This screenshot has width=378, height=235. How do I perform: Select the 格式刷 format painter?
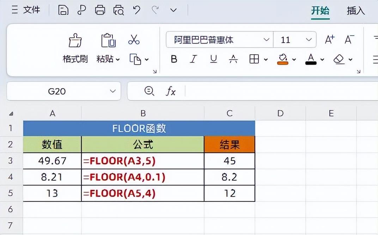coord(75,48)
